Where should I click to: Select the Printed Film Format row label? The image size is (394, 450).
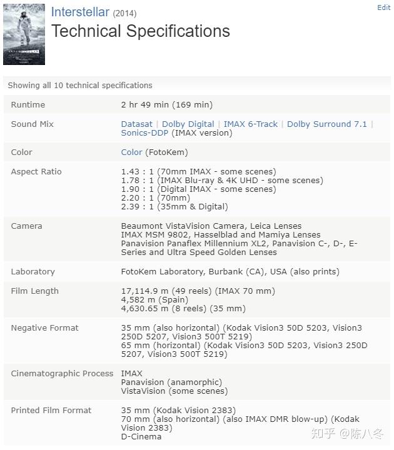[51, 410]
